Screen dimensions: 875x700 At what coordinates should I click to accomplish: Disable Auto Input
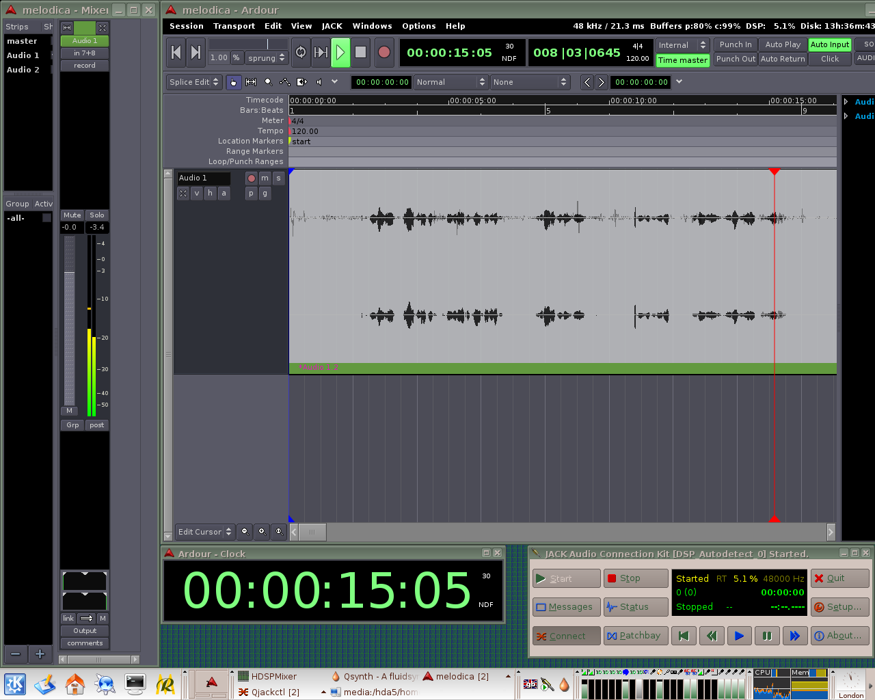(830, 45)
